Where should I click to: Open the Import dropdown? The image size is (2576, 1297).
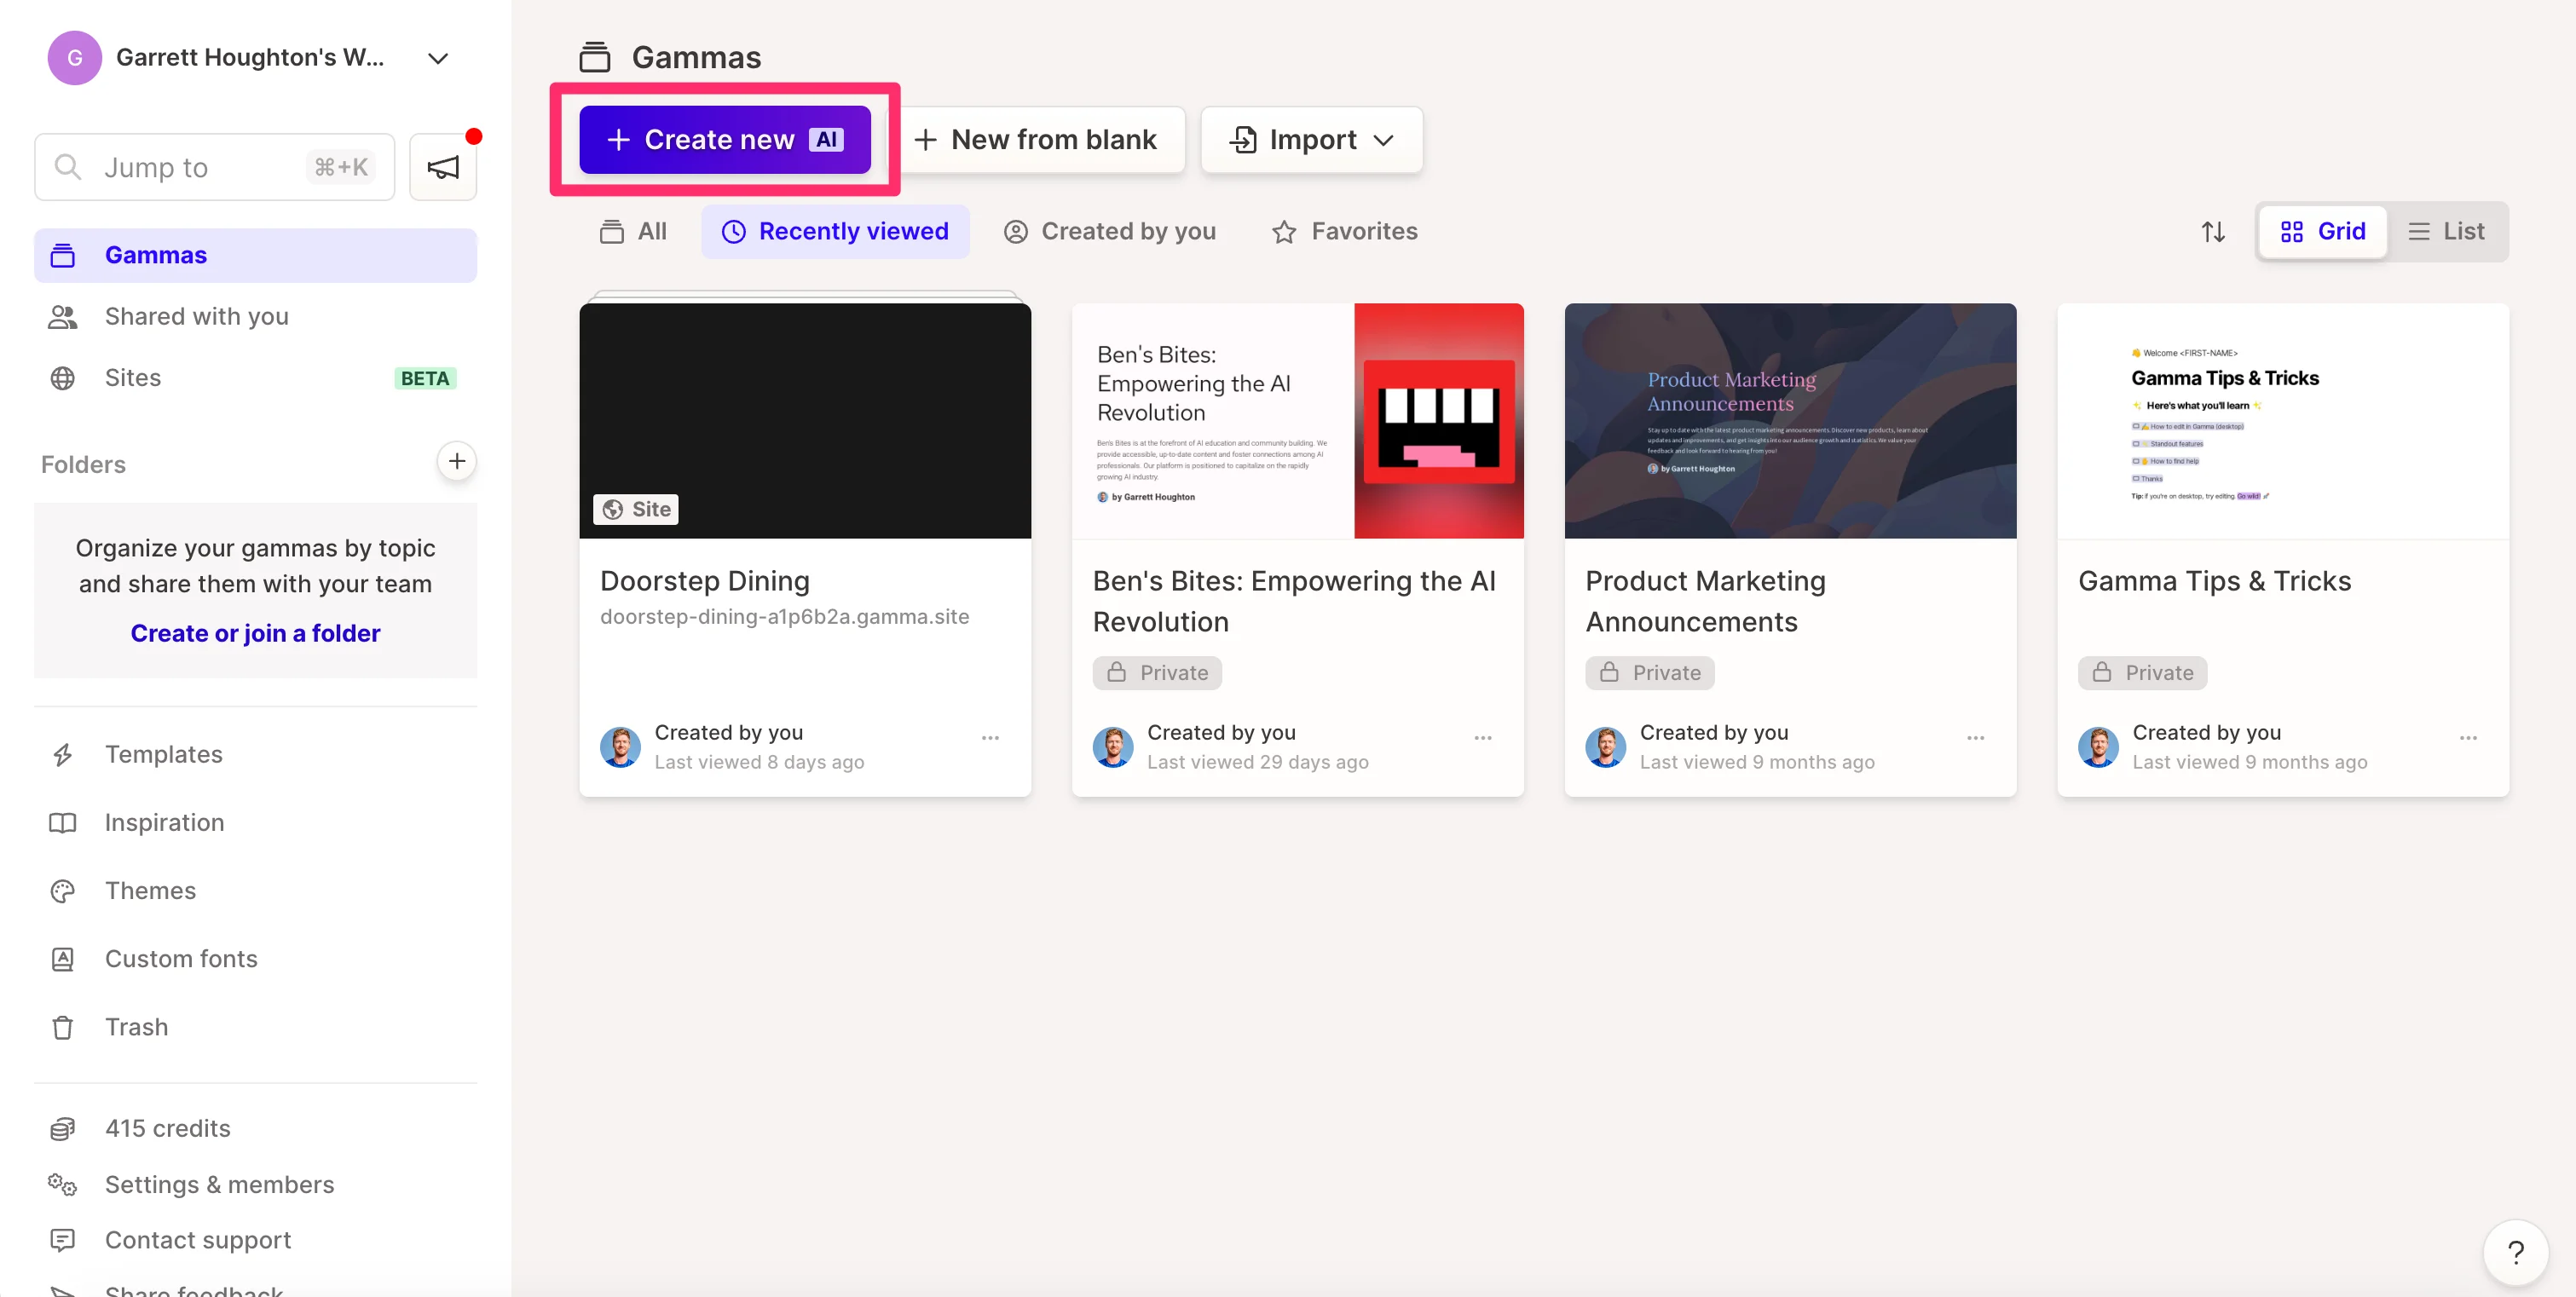point(1311,140)
